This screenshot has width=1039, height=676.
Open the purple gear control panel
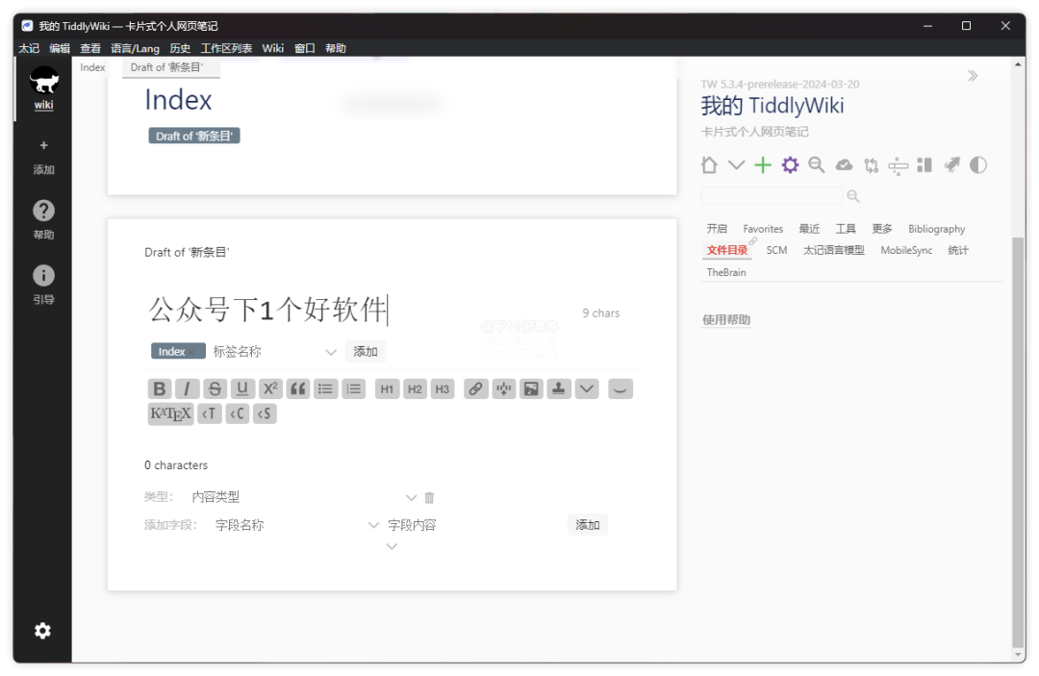(790, 165)
